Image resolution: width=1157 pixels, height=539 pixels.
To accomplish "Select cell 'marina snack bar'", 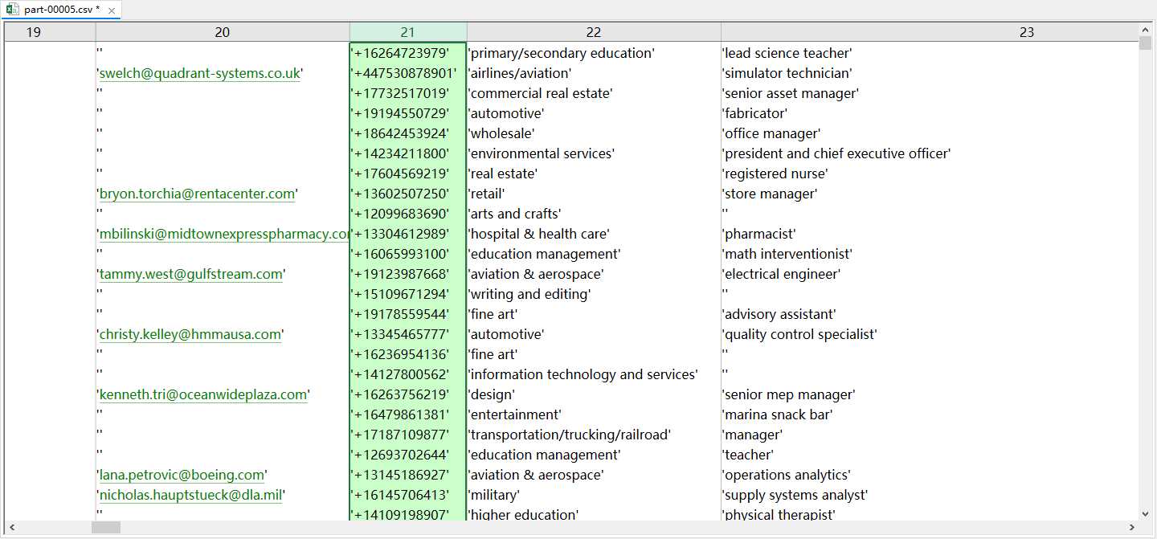I will click(930, 414).
